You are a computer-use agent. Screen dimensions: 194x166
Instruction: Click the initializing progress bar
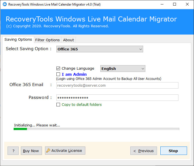pos(96,129)
